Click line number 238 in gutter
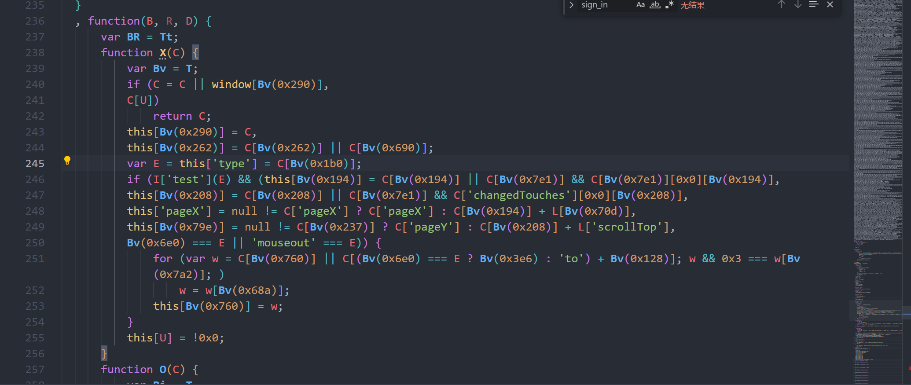Screen dimensions: 911x385 (35, 53)
